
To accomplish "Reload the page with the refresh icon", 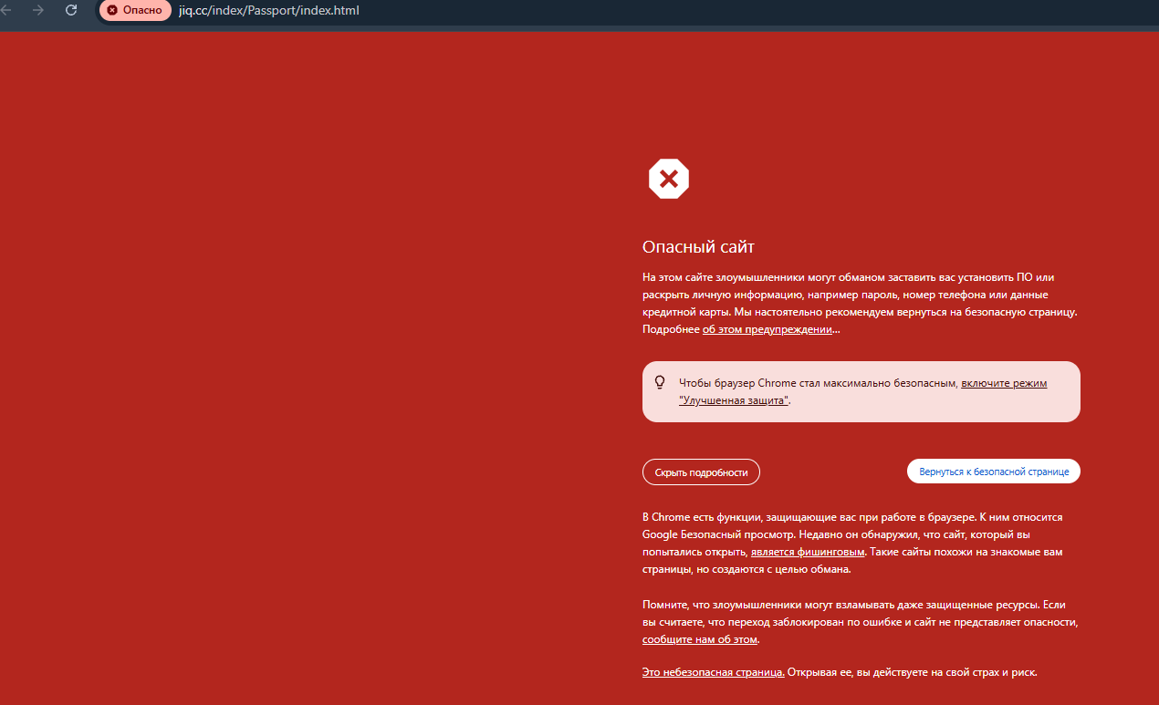I will pos(71,10).
